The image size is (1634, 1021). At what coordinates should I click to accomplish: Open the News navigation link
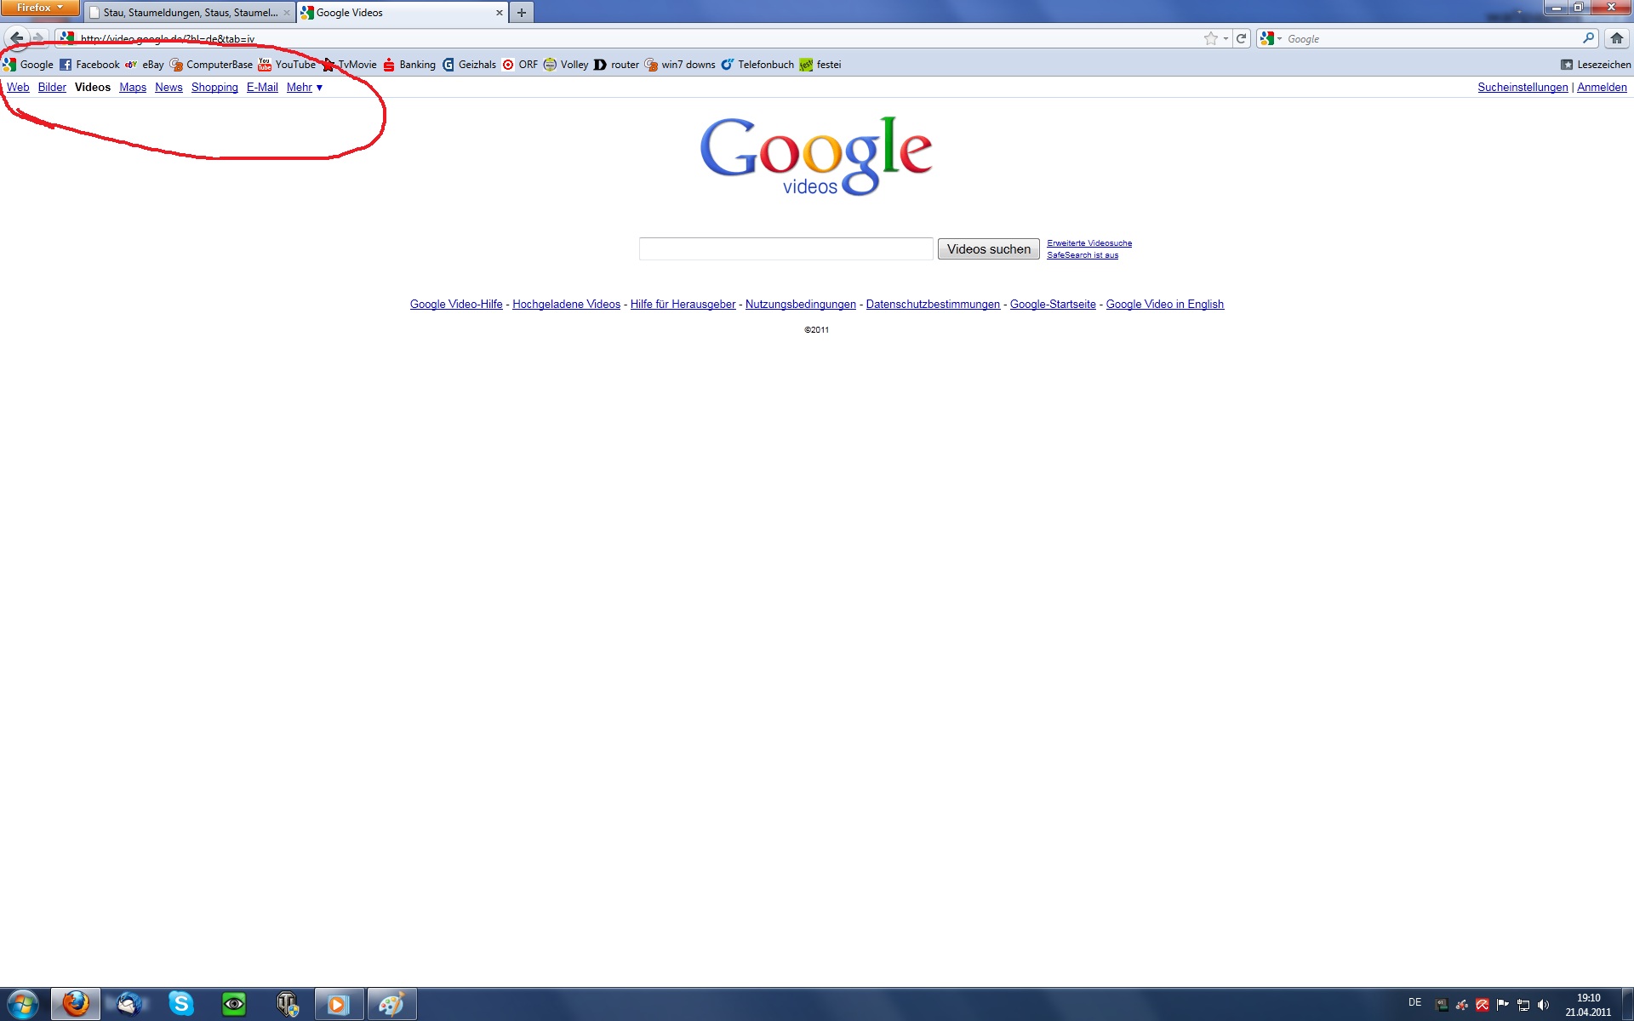(169, 88)
